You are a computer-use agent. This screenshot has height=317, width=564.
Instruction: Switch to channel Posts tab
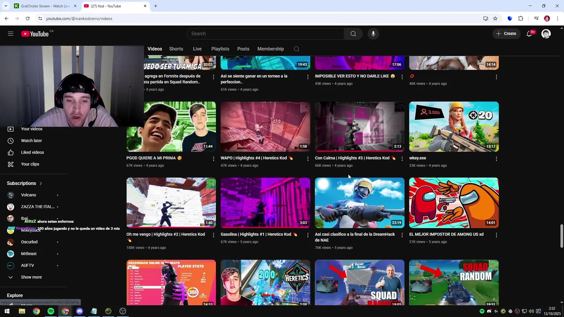(x=243, y=49)
